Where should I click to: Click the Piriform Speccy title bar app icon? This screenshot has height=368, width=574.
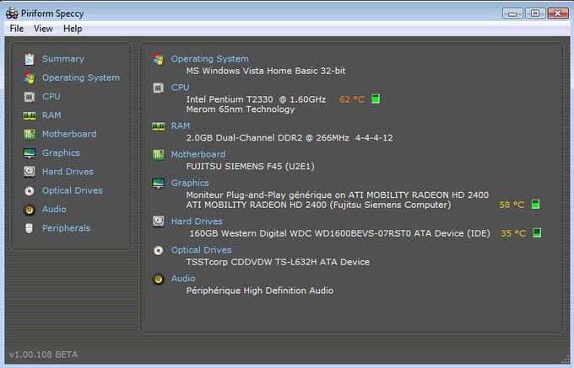12,13
